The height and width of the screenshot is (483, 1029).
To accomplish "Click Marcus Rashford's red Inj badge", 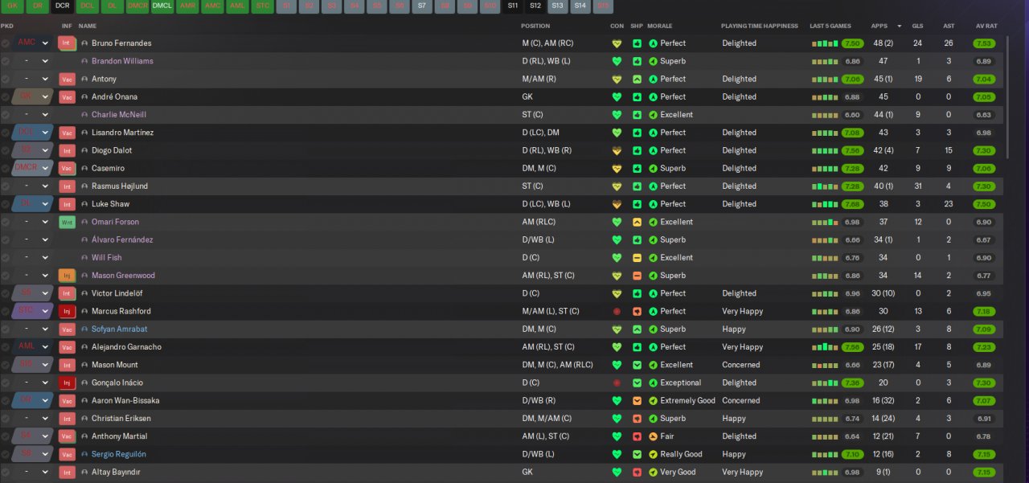I will pyautogui.click(x=68, y=311).
